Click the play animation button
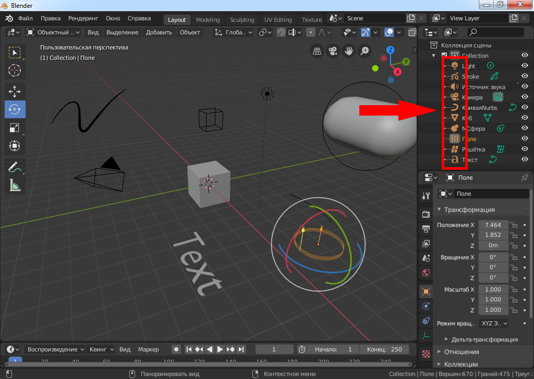 pyautogui.click(x=220, y=349)
